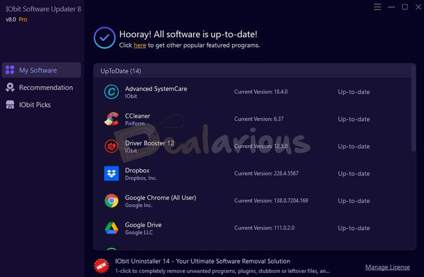Open the IObit Picks section
The height and width of the screenshot is (277, 424).
tap(41, 105)
